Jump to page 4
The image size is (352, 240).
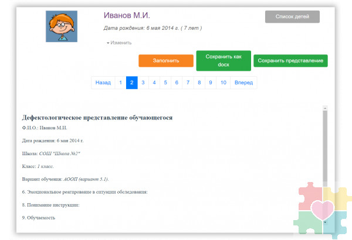pyautogui.click(x=154, y=83)
